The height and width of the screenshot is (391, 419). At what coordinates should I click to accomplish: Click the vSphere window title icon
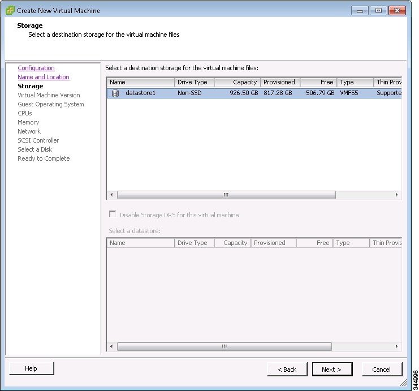(10, 10)
